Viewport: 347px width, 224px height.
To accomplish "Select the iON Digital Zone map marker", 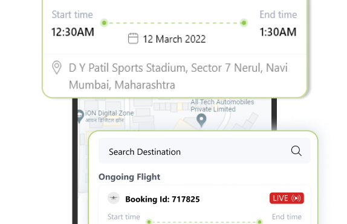I will 79,116.
